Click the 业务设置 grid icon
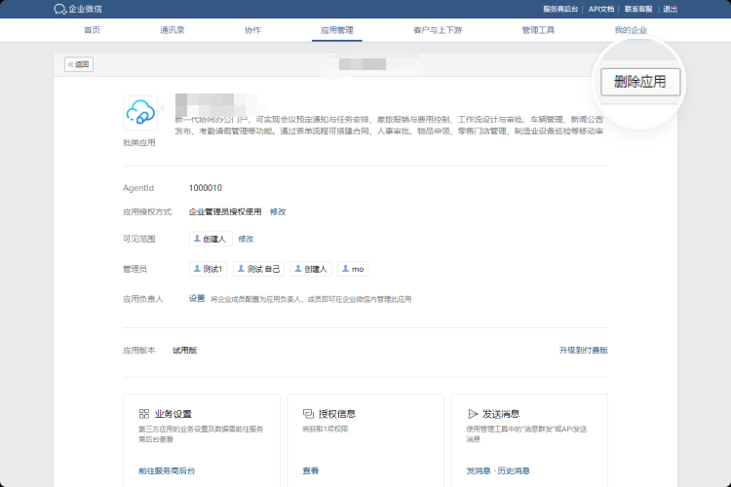731x487 pixels. pyautogui.click(x=143, y=414)
